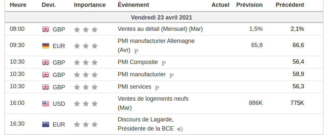Image resolution: width=330 pixels, height=137 pixels.
Task: Click the Précédent column header
Action: point(290,5)
